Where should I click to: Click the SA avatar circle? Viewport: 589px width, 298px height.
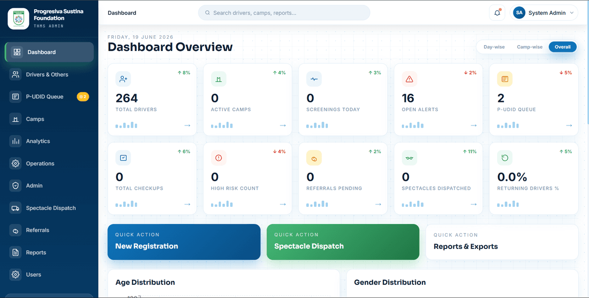pyautogui.click(x=519, y=13)
